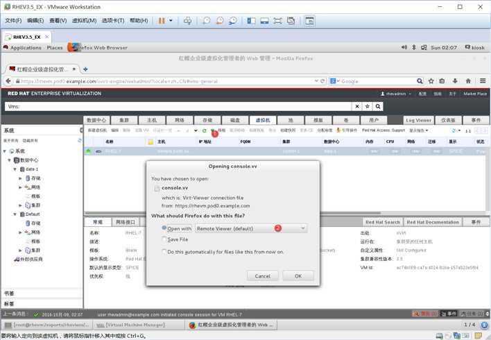Screen dimensions: 491x340
Task: Open dropdown arrow next to VMware pause button
Action: click(171, 21)
